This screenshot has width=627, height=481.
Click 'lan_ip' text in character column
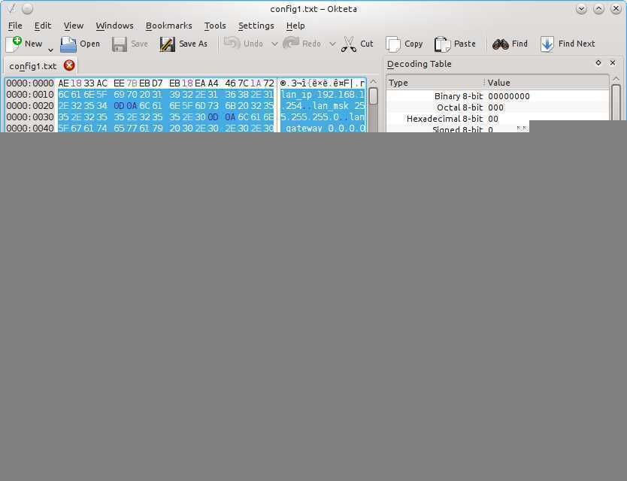point(296,95)
